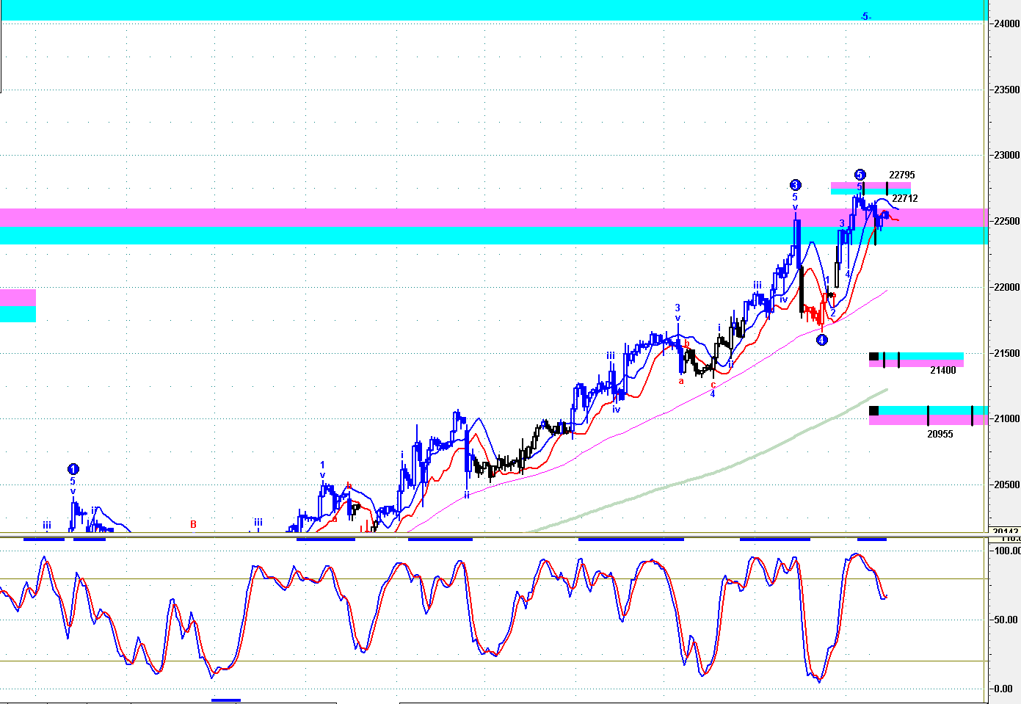
Task: Select the circled wave 4 marker
Action: point(822,340)
